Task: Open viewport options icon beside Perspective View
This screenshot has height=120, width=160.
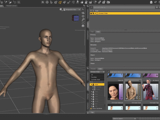Action: [x=83, y=10]
